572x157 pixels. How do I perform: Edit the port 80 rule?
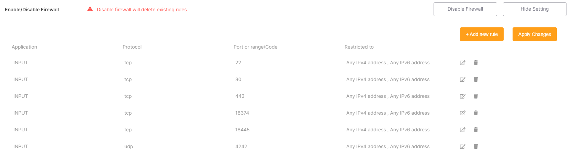(x=462, y=79)
